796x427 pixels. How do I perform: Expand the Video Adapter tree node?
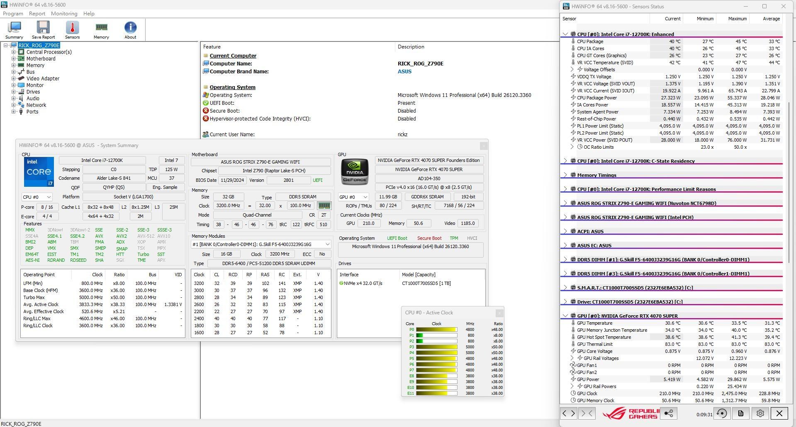(x=13, y=79)
